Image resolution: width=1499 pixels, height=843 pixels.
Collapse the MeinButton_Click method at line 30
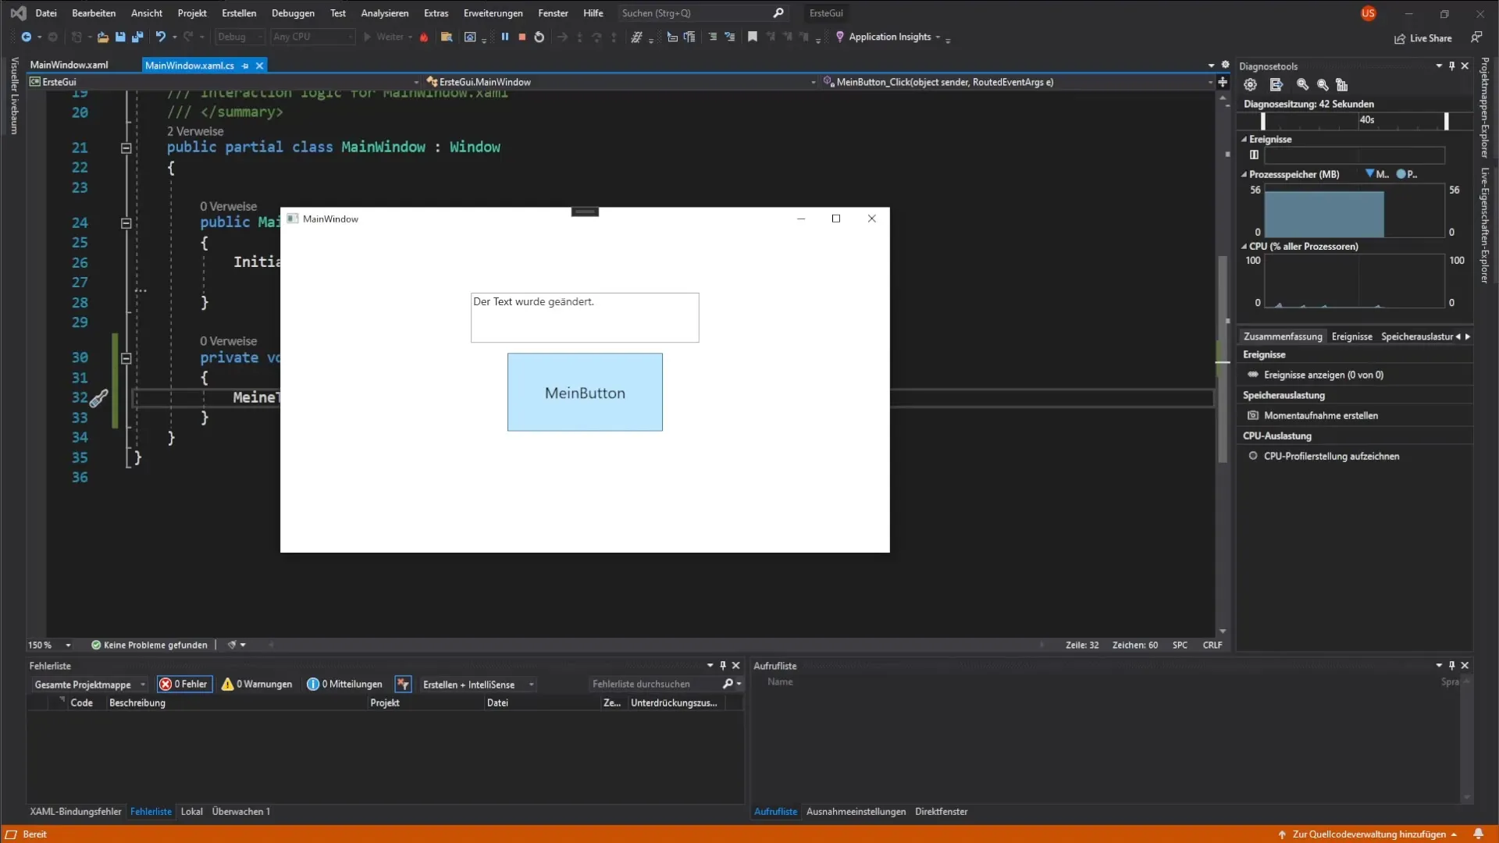[126, 358]
